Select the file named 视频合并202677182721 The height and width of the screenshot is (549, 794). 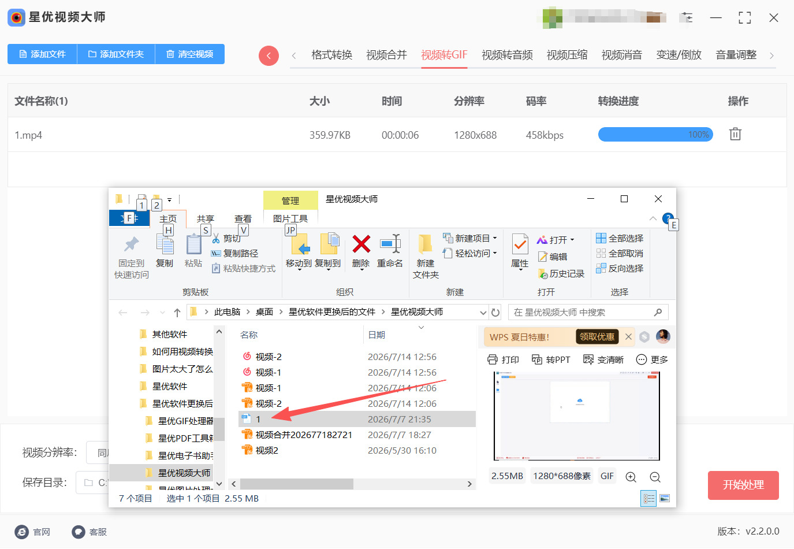tap(304, 435)
